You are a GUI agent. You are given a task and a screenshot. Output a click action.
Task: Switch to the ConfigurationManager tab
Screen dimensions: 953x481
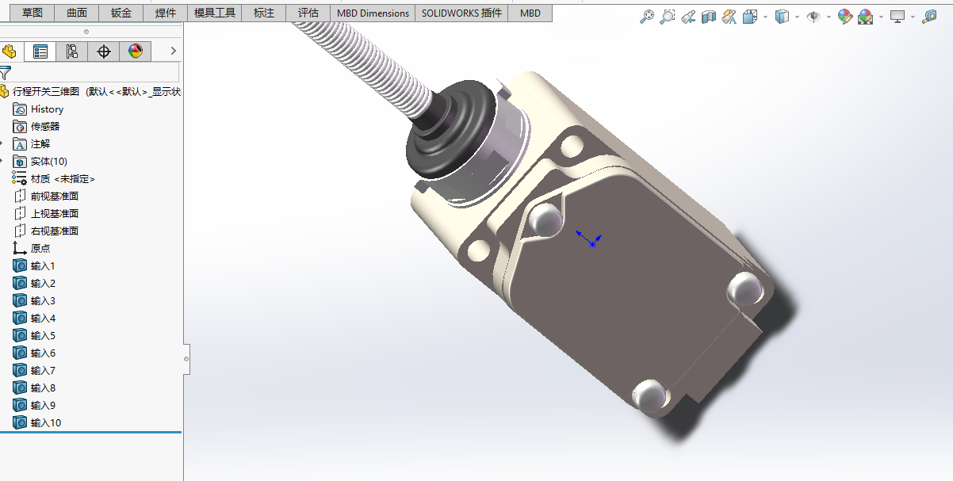point(72,52)
